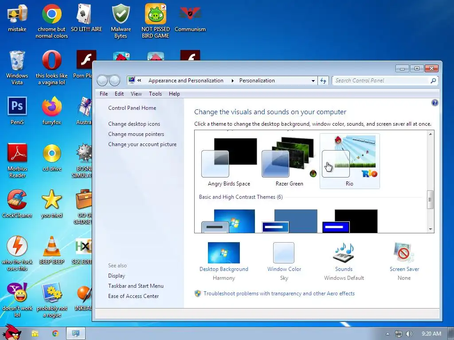
Task: Open the 'who the fuck uses this' icon
Action: click(x=17, y=253)
